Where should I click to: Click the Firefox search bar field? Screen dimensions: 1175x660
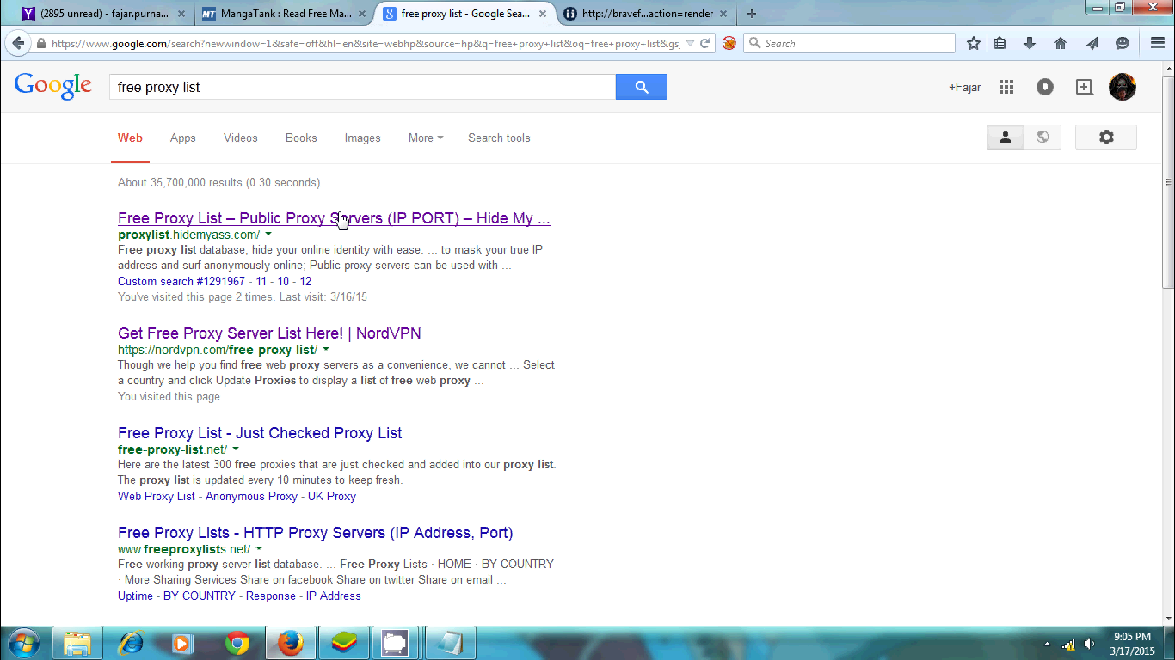coord(850,43)
